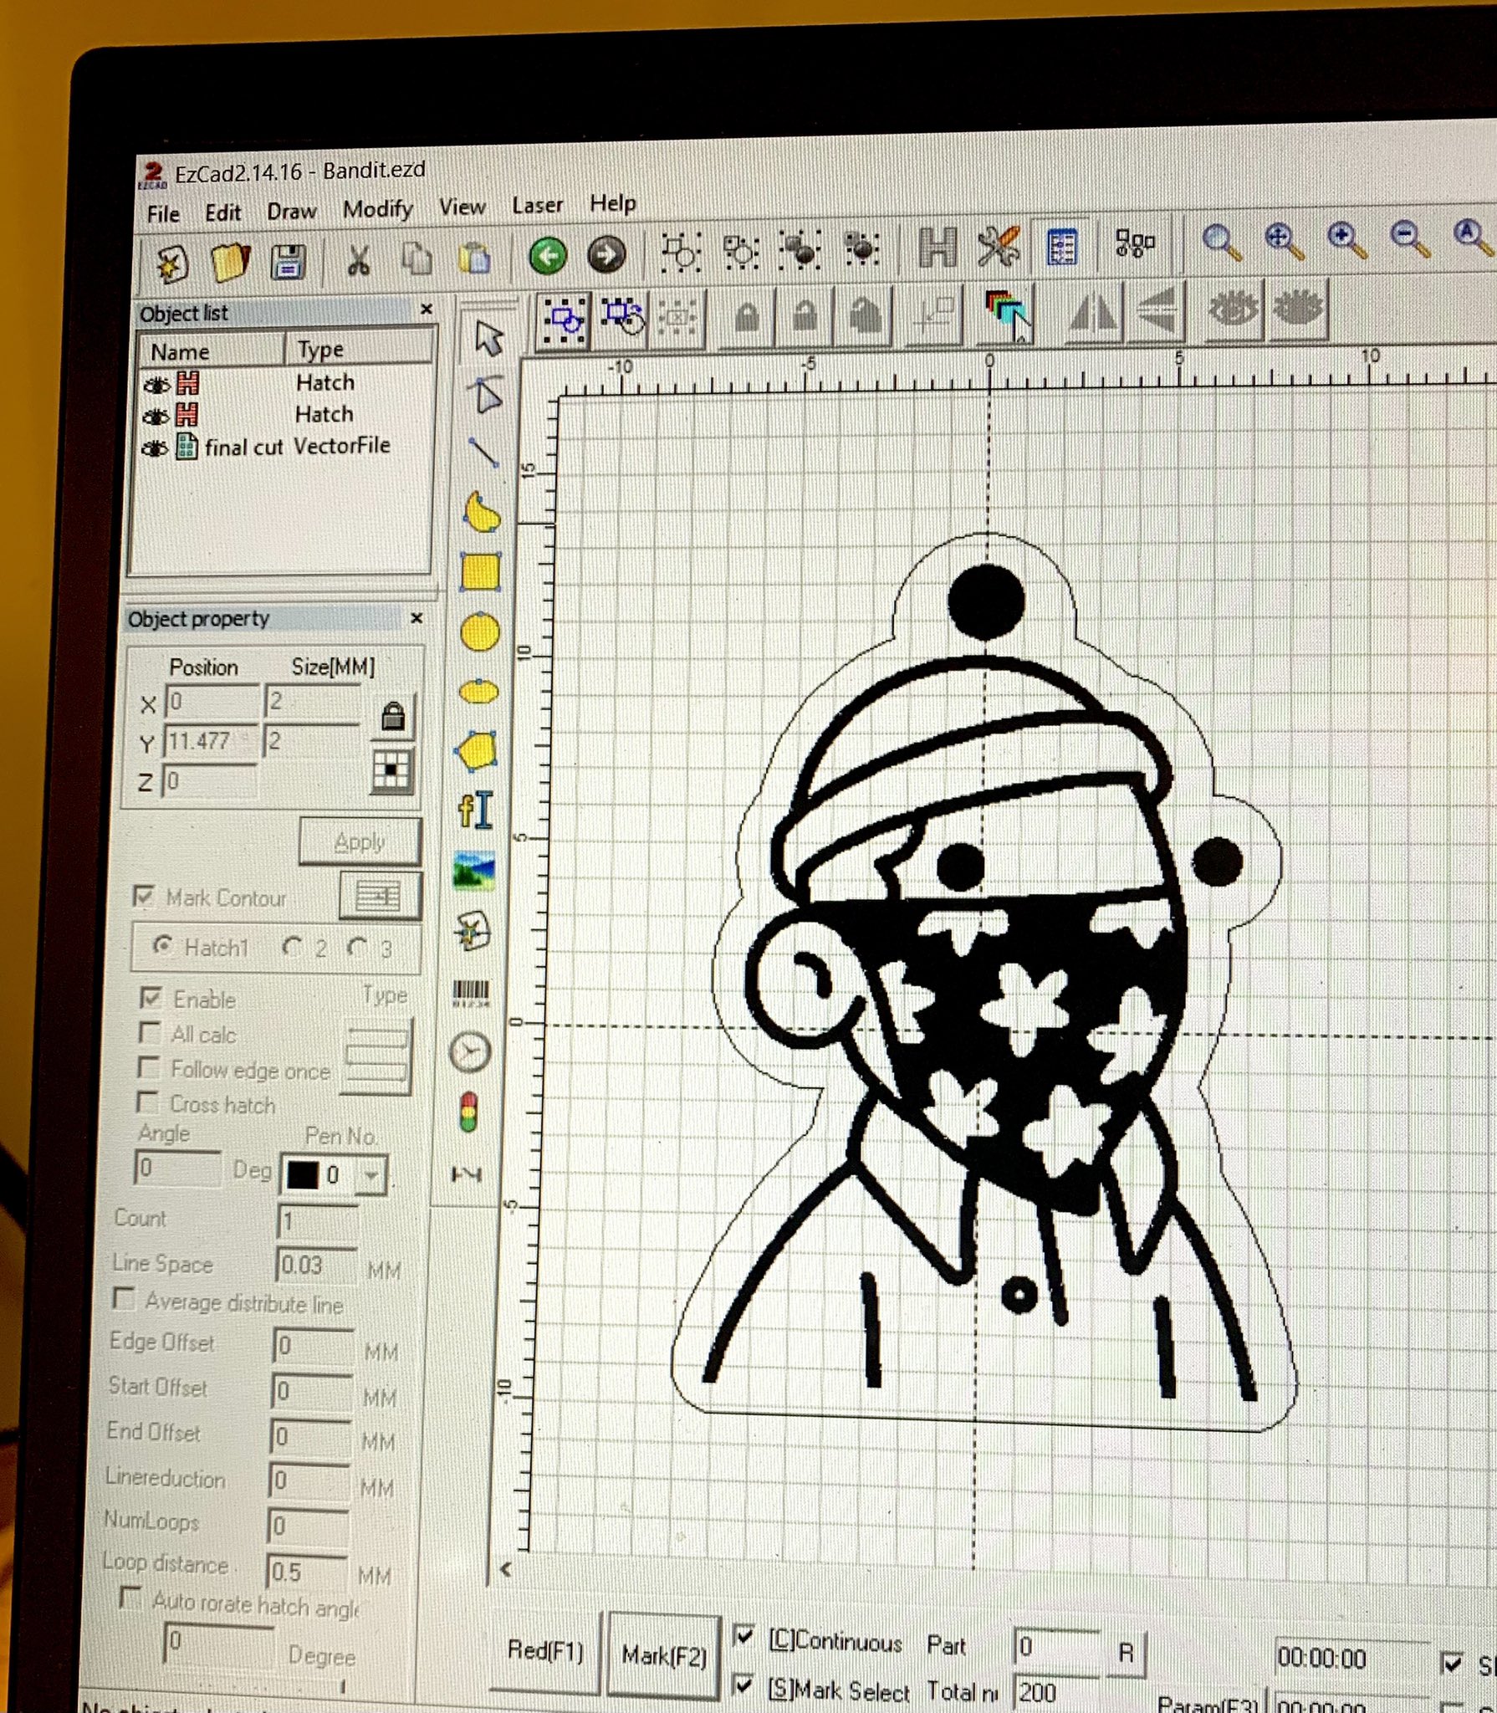Click the black pen color swatch
1497x1713 pixels.
click(x=302, y=1175)
